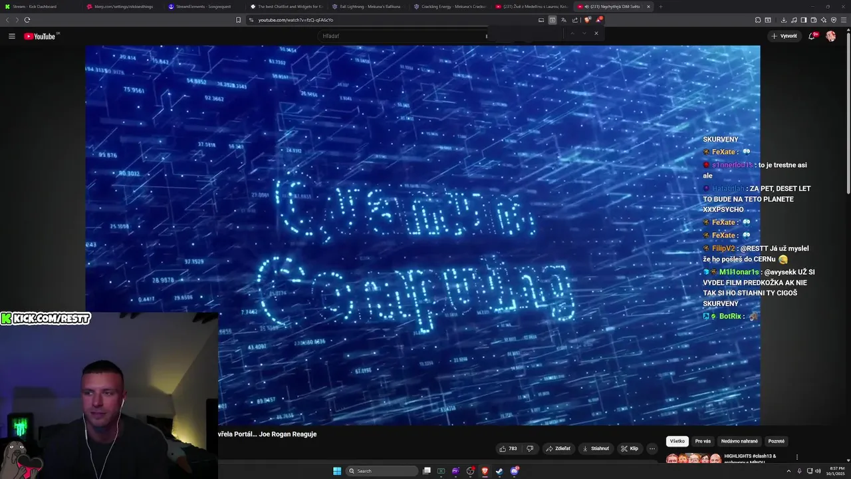Open Task View on the taskbar
Screen dimensions: 851x479
tap(427, 471)
